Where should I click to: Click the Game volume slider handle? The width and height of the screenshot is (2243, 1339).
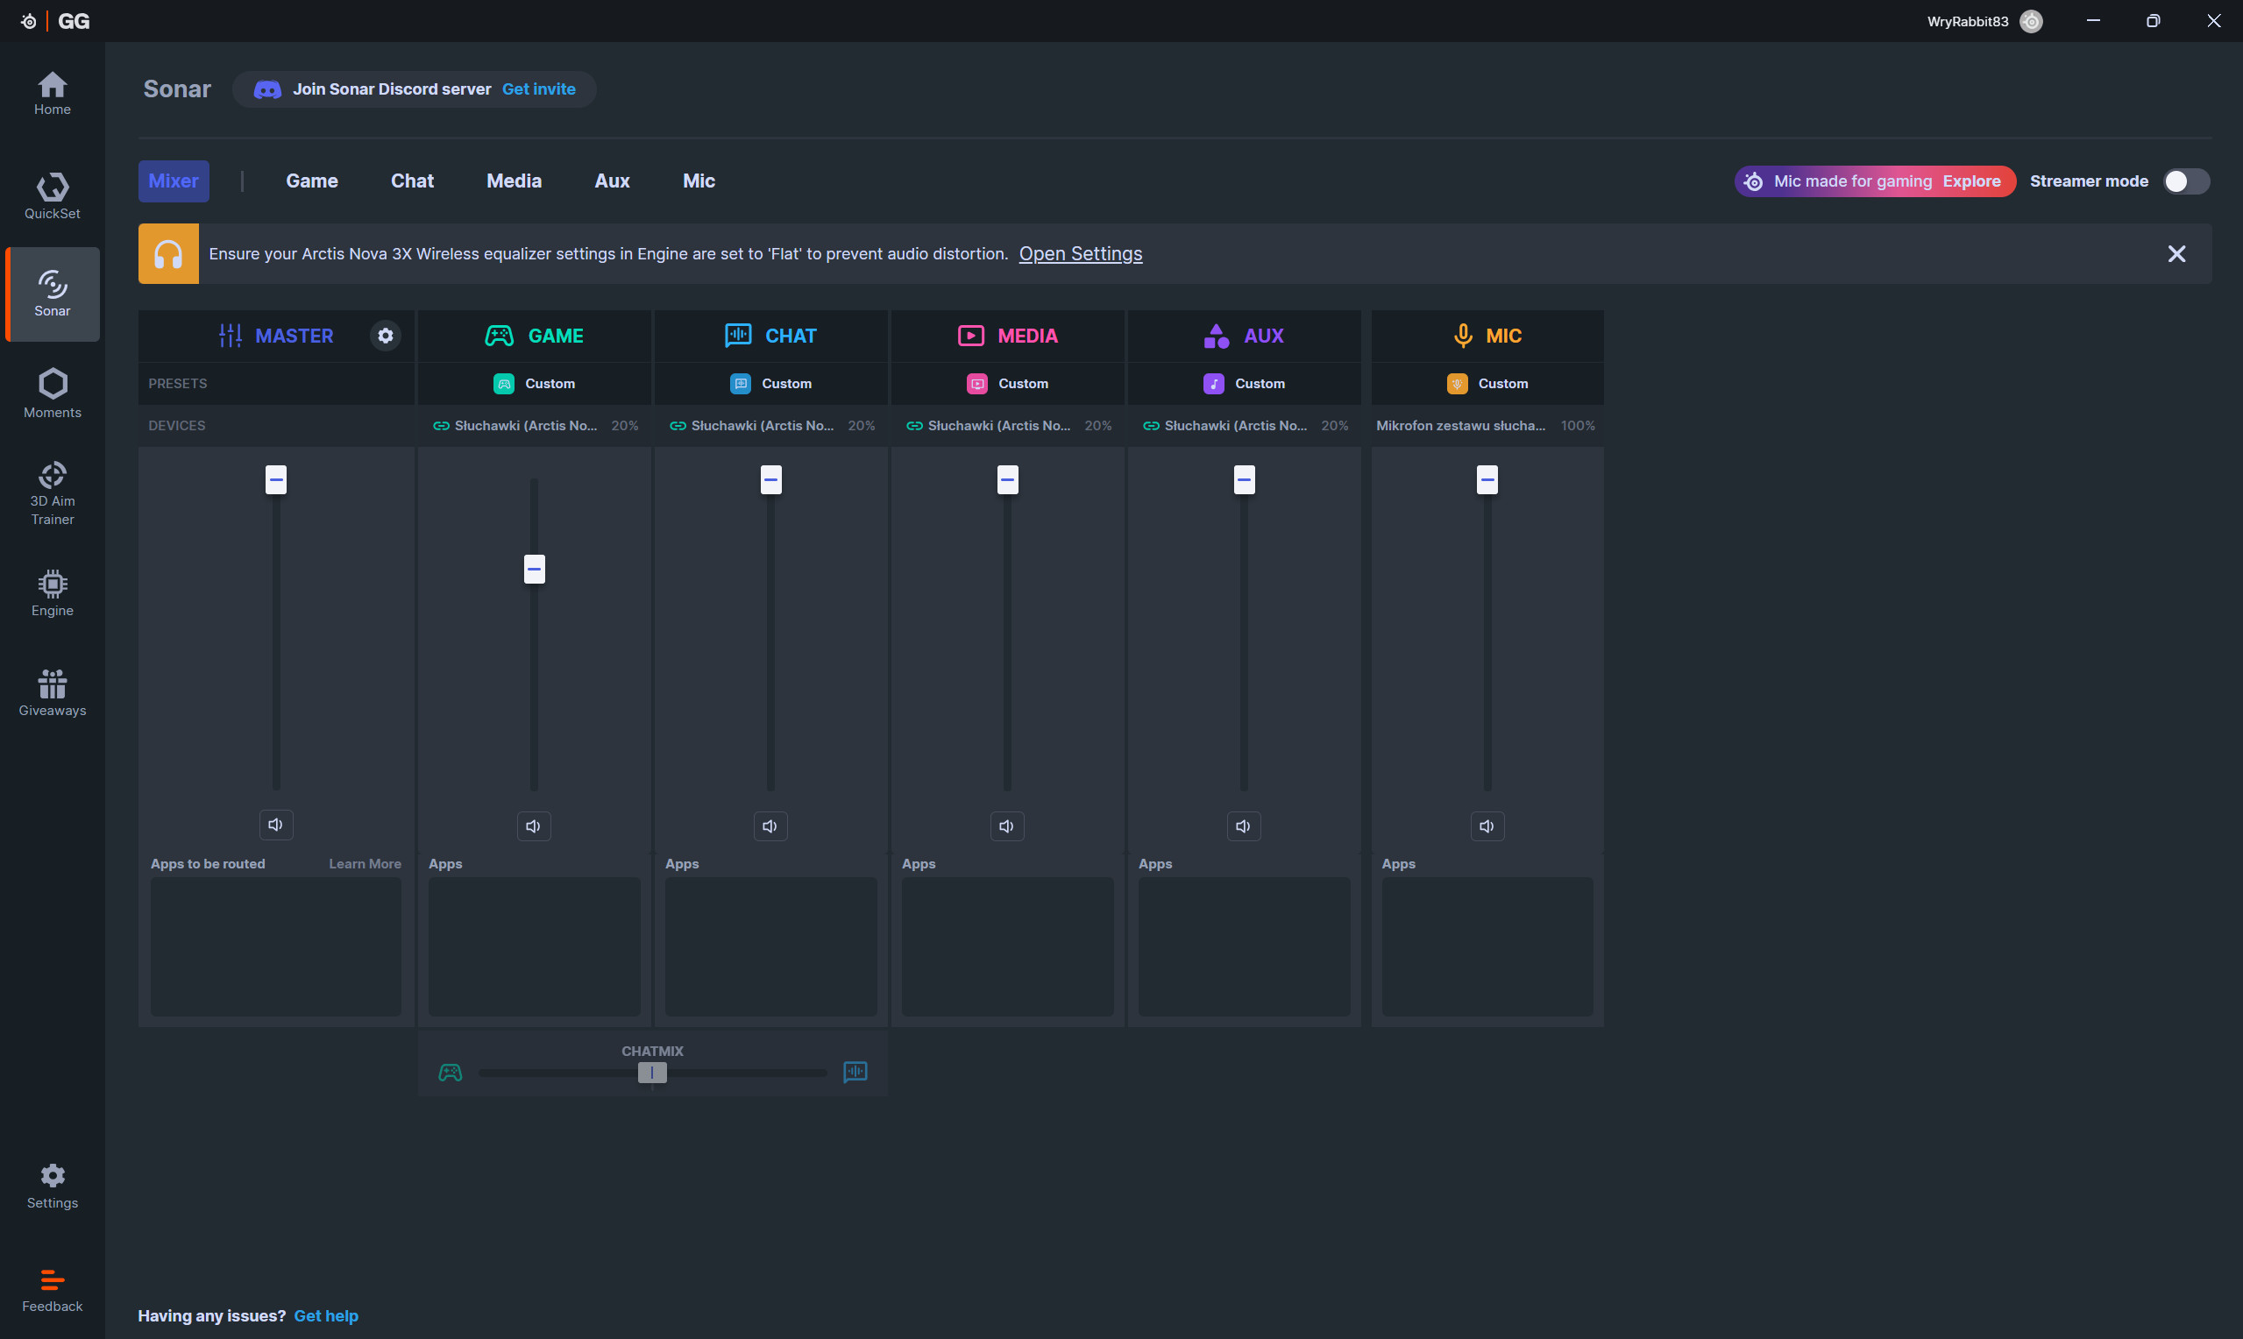(534, 570)
